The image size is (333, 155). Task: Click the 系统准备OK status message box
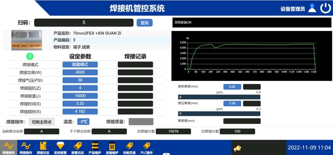252,23
